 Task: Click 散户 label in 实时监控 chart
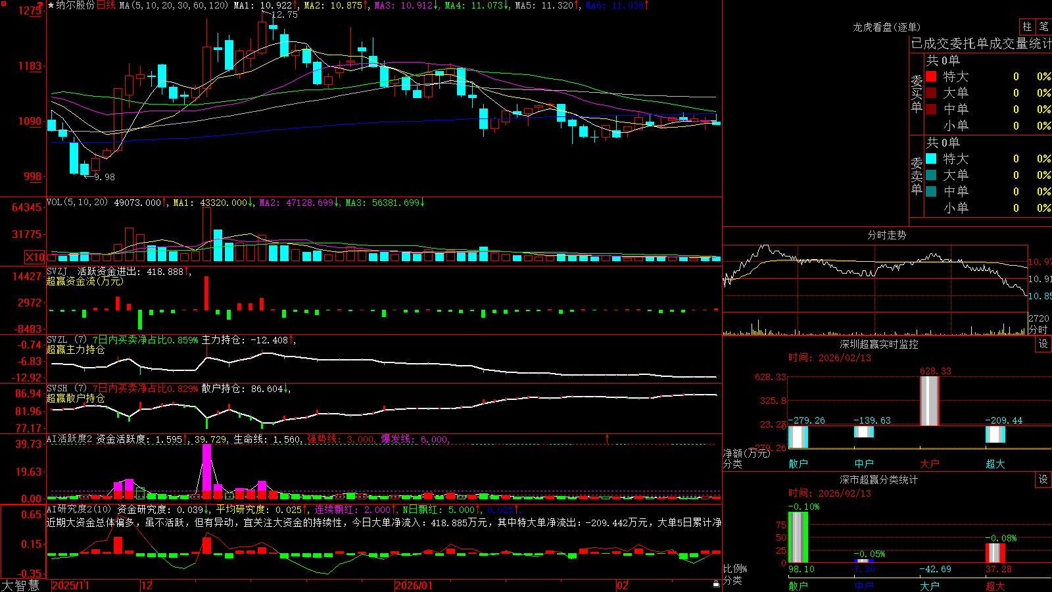point(798,464)
